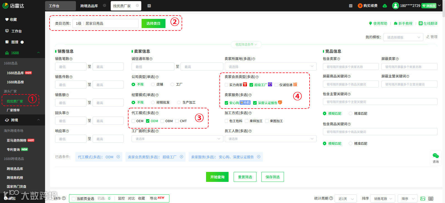Open 1688选品库 in sidebar
The image size is (445, 203).
click(15, 73)
